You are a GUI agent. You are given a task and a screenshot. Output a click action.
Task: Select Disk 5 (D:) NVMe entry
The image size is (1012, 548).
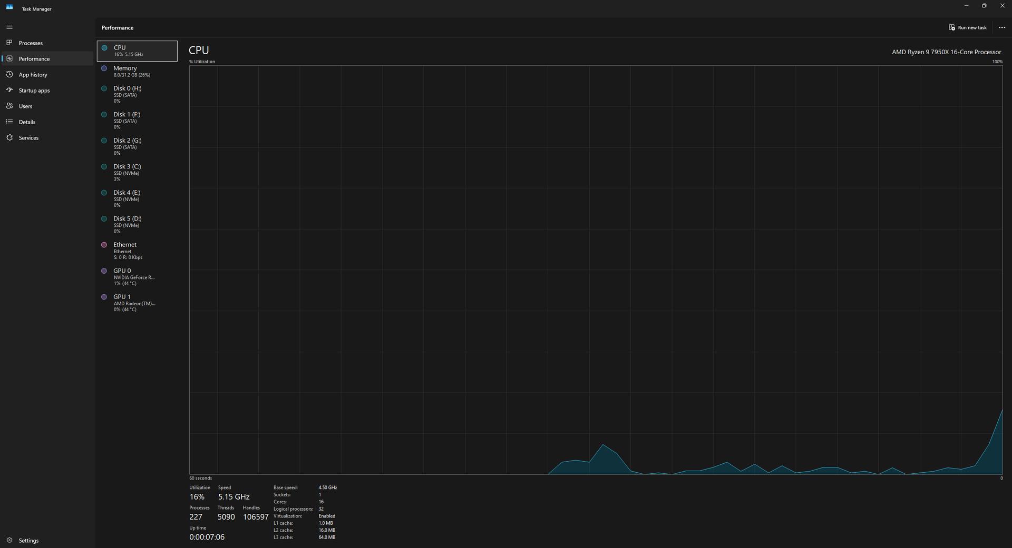pyautogui.click(x=137, y=224)
